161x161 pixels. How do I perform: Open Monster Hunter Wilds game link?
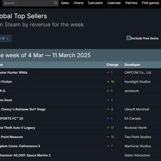point(14,72)
